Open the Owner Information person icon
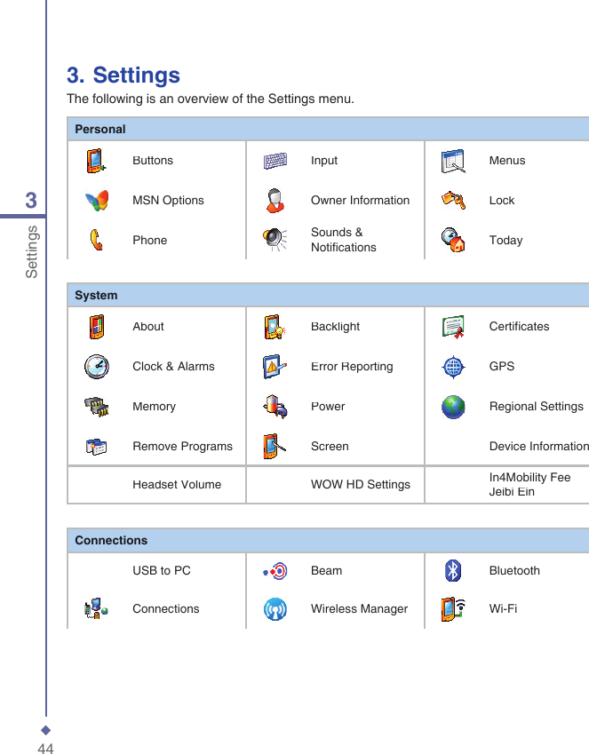The width and height of the screenshot is (589, 754). point(275,201)
